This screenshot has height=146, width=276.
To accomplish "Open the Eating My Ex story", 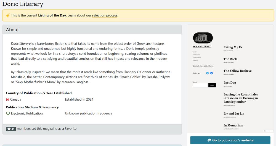I will 233,47.
